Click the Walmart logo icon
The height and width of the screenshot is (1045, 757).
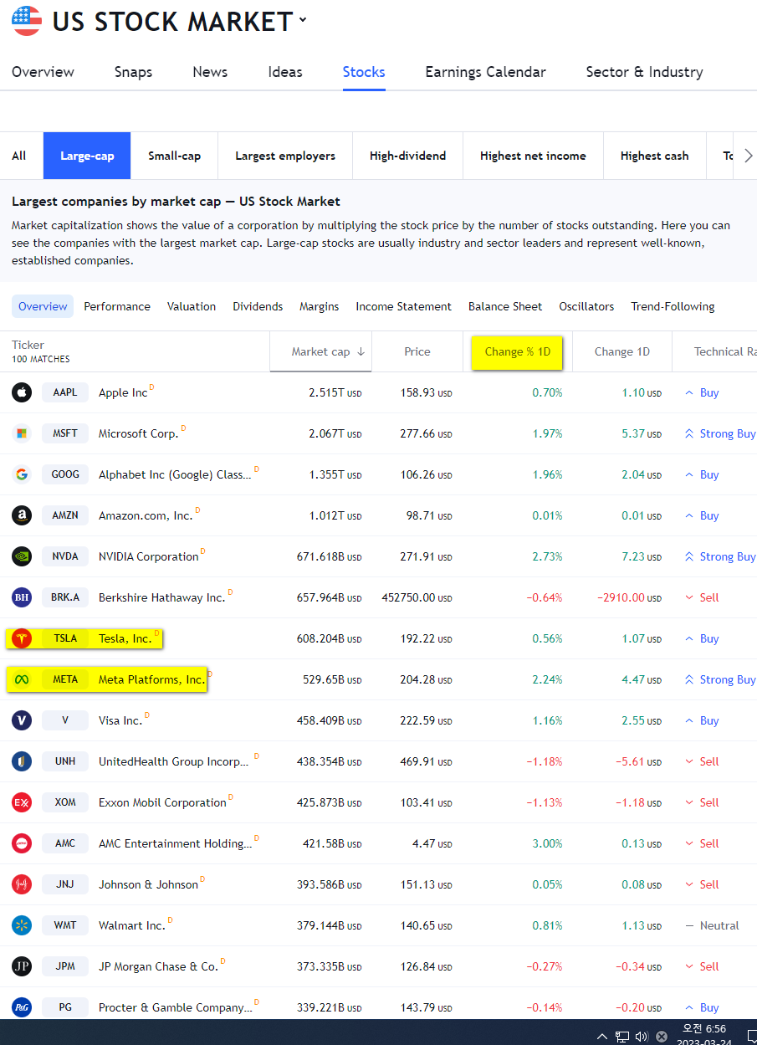pyautogui.click(x=22, y=925)
